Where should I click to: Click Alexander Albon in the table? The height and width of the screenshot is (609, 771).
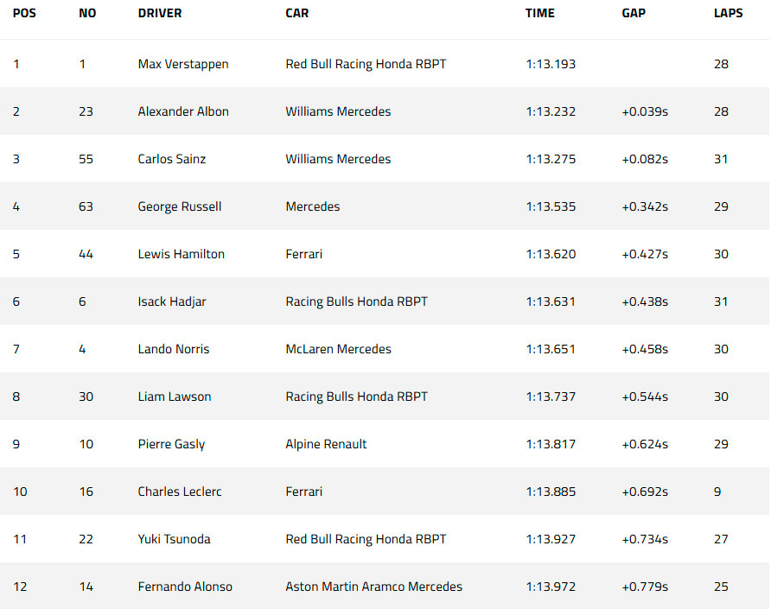pos(183,111)
